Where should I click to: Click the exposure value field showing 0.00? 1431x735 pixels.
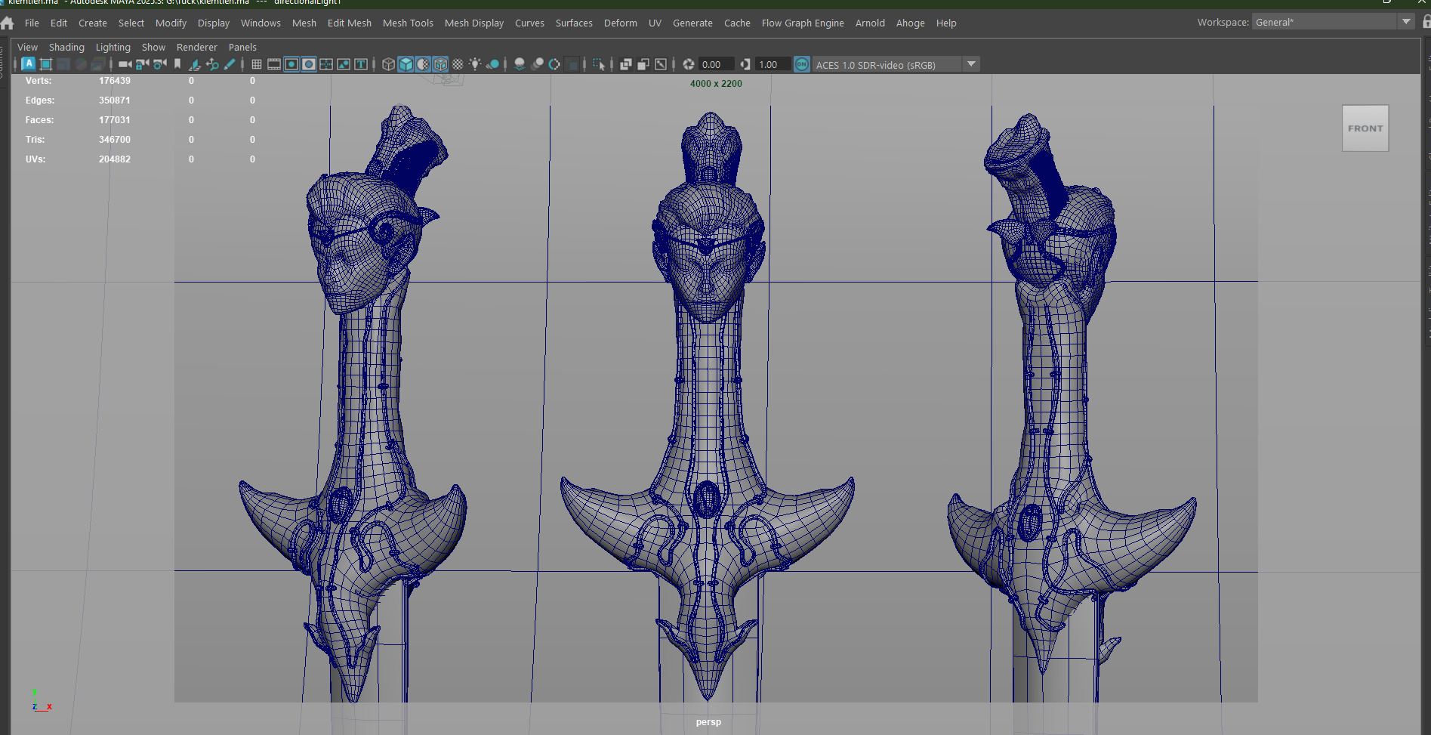pyautogui.click(x=716, y=64)
